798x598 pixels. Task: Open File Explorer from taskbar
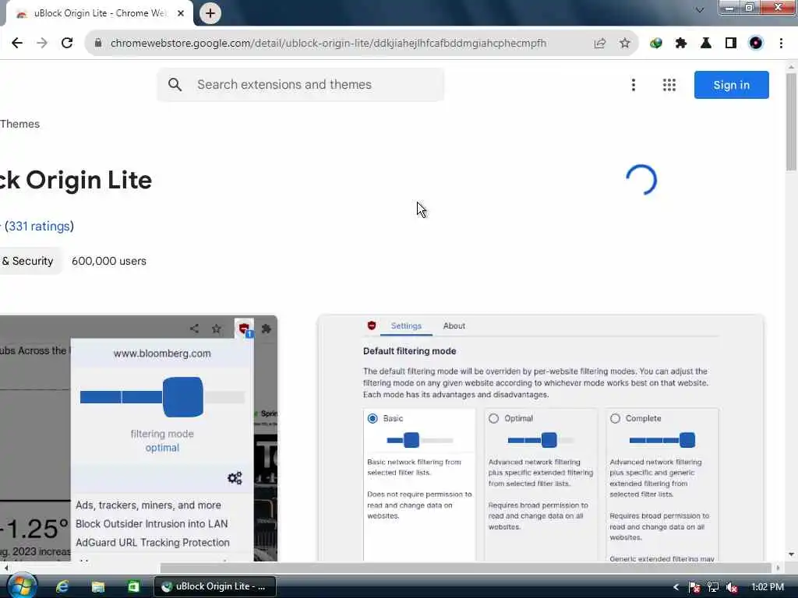tap(97, 587)
